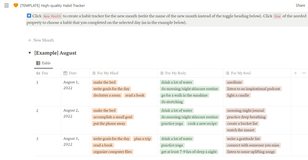Click the 'meditate' tag in For My Soul
Image resolution: width=308 pixels, height=160 pixels.
234,82
